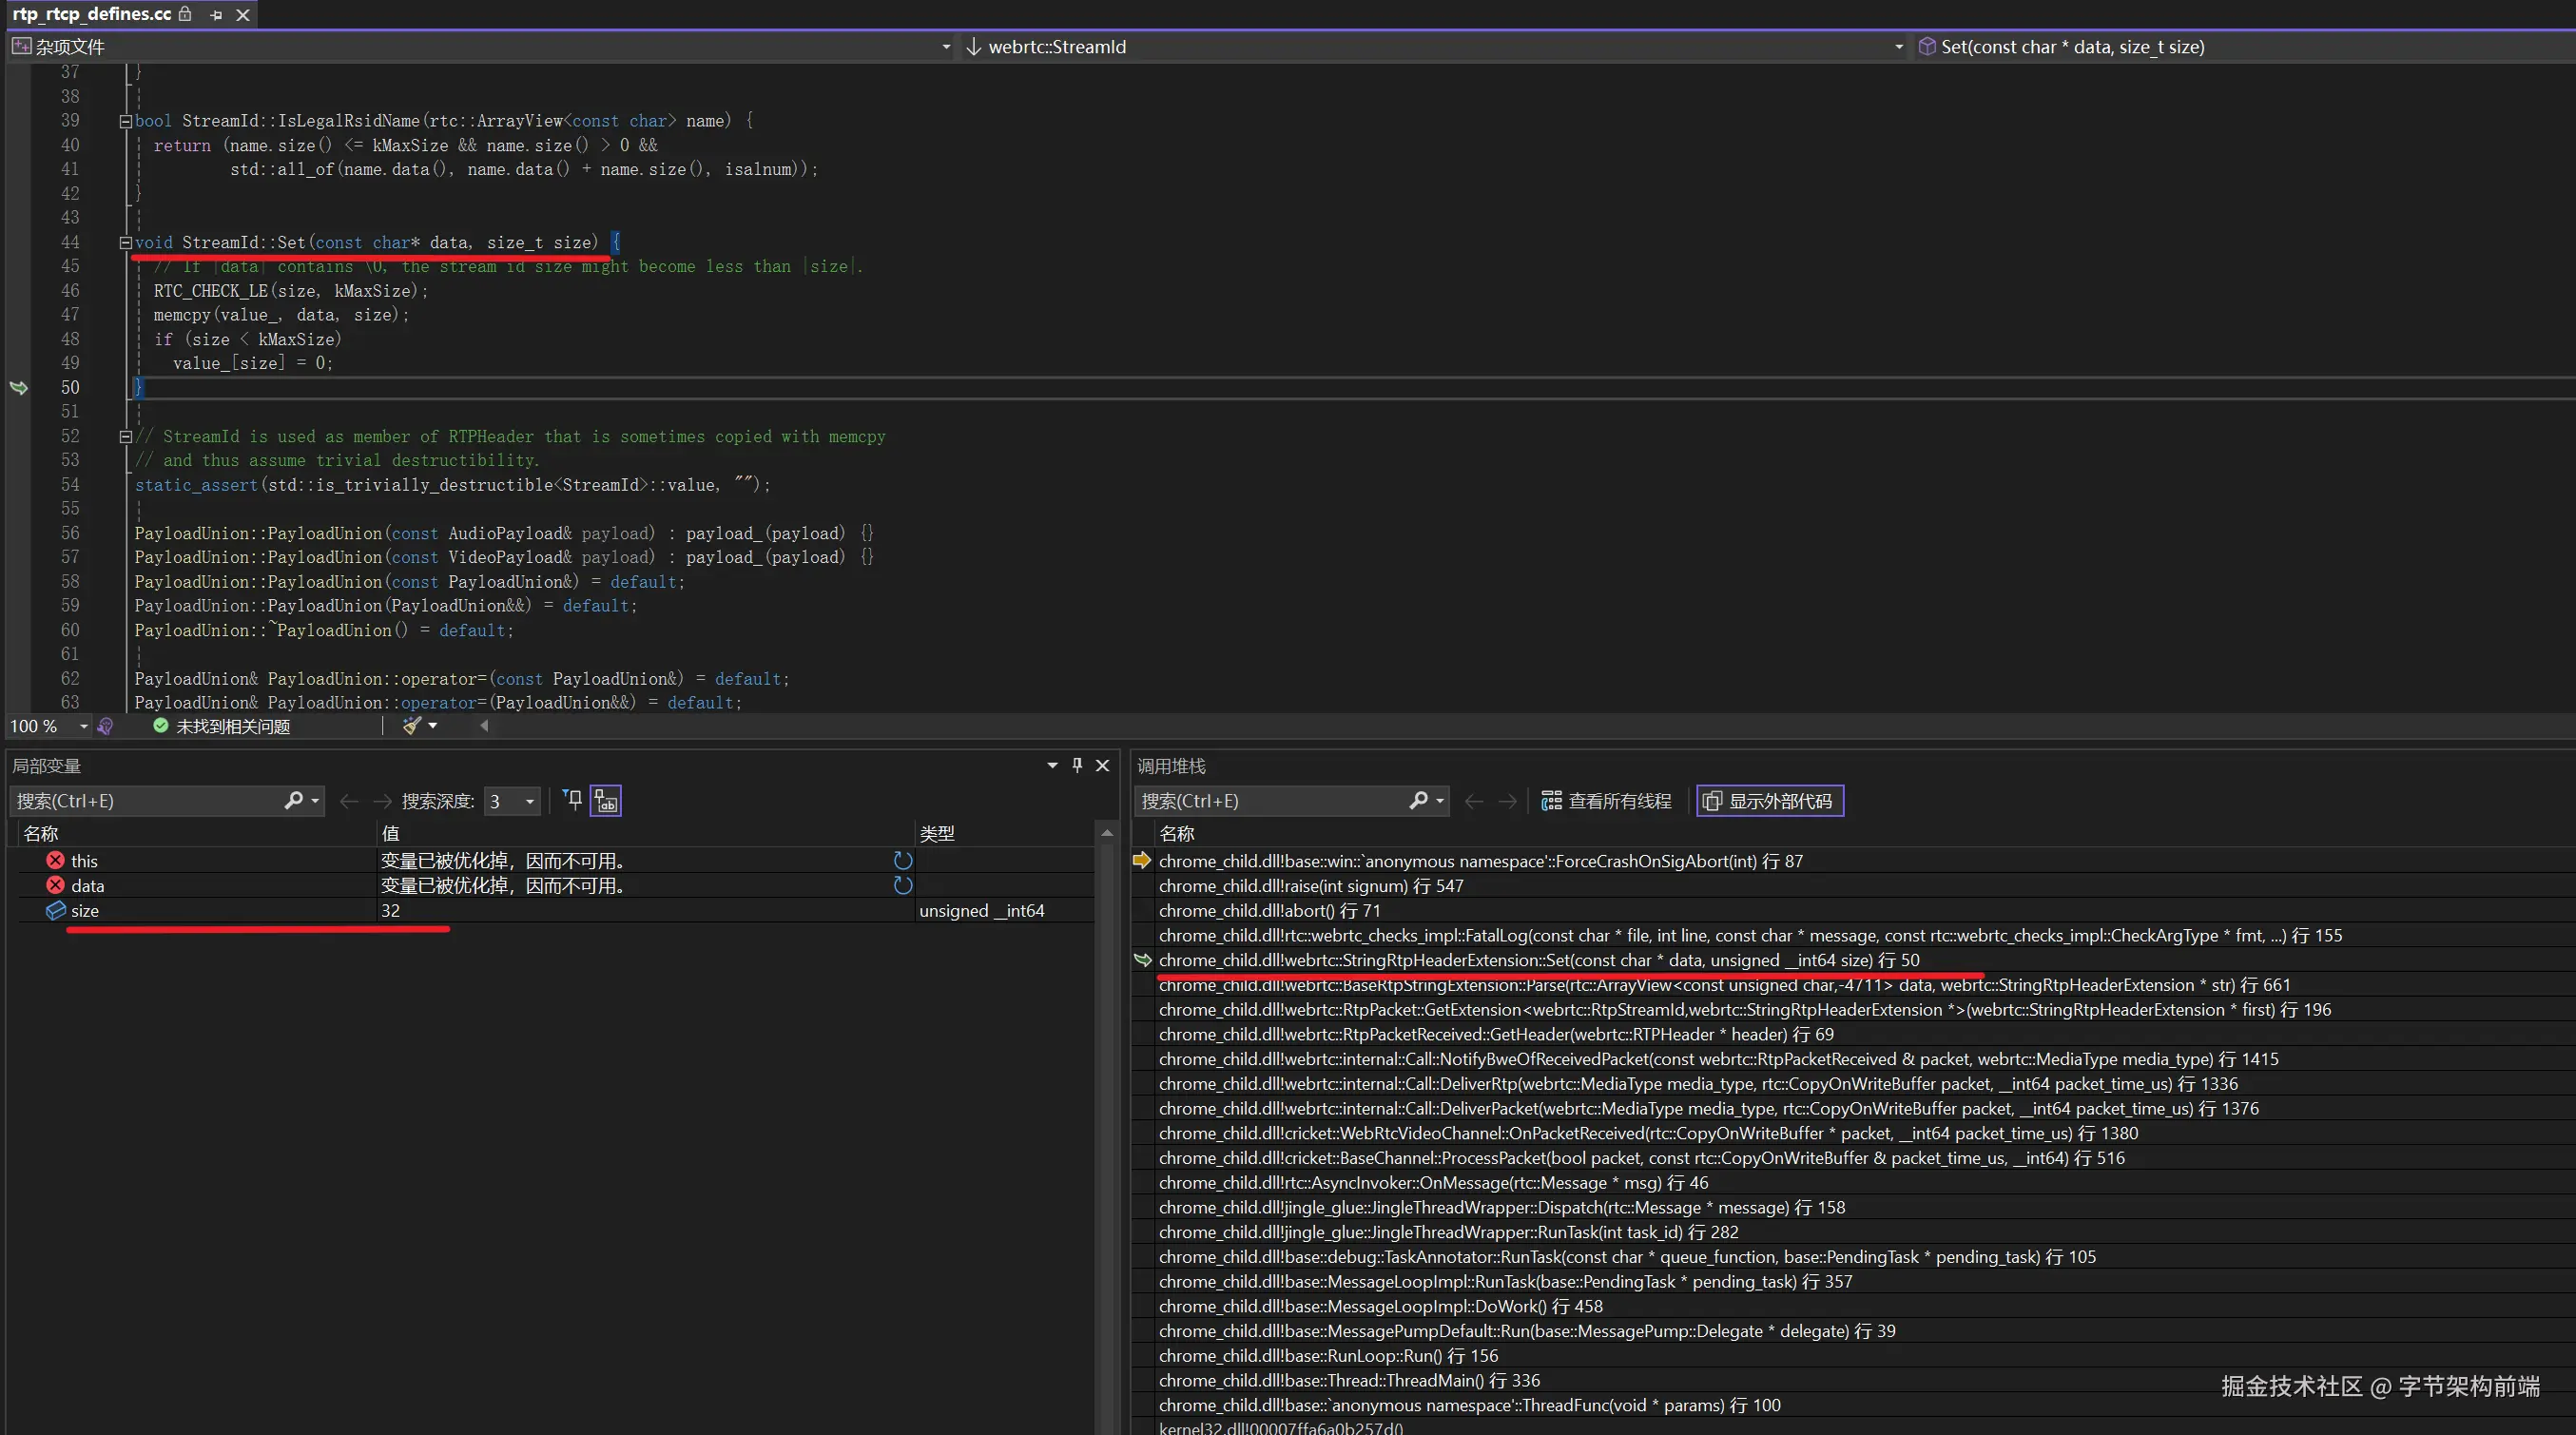Viewport: 2576px width, 1435px height.
Task: Click search magnifier in call stack panel
Action: [x=1418, y=800]
